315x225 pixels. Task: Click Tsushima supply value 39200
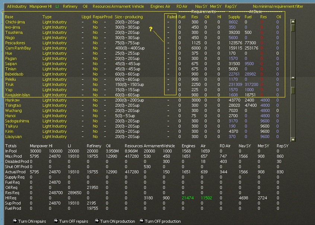234,32
